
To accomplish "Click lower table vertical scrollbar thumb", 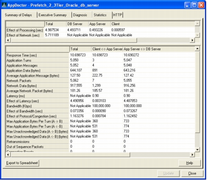I will click(x=197, y=92).
